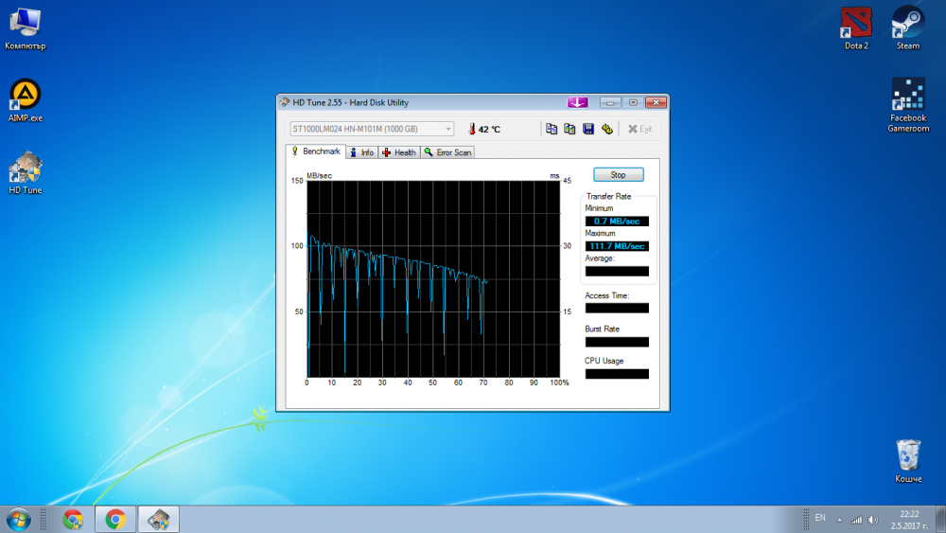
Task: Click the HD Tune taskbar button
Action: [159, 519]
